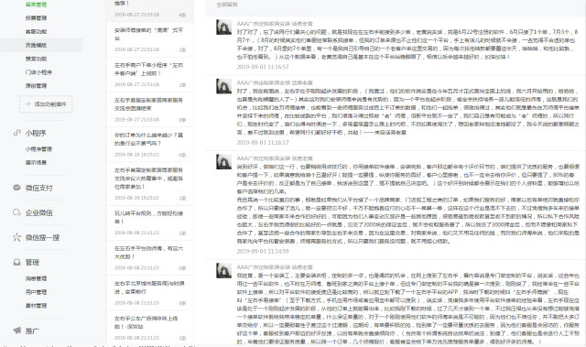Screen dimensions: 586x347
Task: Click the 微信搜一搜 star icon
Action: pos(16,237)
